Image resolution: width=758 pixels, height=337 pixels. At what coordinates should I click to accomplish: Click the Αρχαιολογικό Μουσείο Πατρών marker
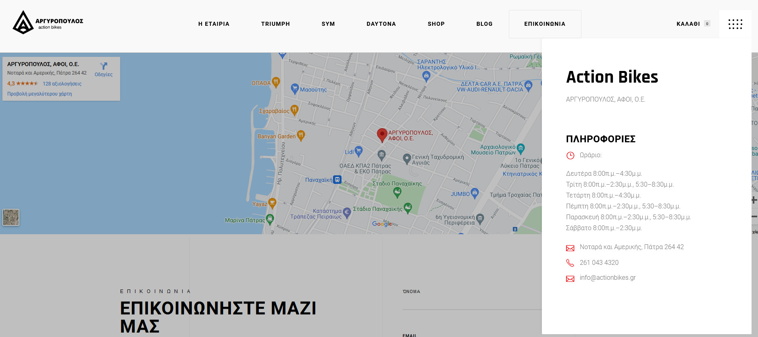[521, 149]
